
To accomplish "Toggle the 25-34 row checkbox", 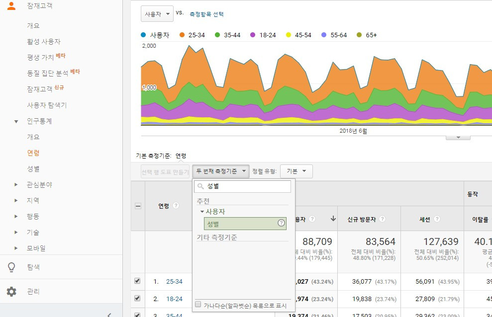I will pyautogui.click(x=137, y=281).
